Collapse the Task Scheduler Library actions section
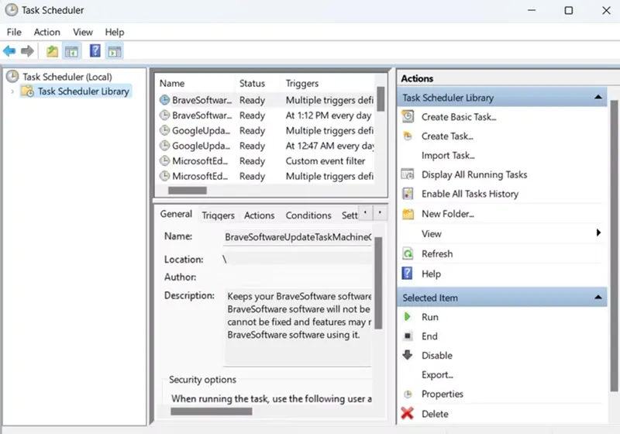The width and height of the screenshot is (620, 434). 598,98
